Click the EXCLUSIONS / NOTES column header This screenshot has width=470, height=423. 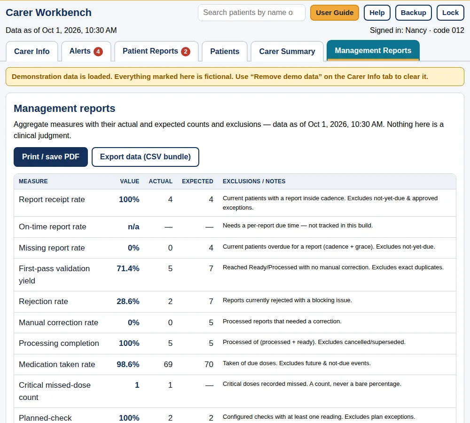tap(254, 181)
